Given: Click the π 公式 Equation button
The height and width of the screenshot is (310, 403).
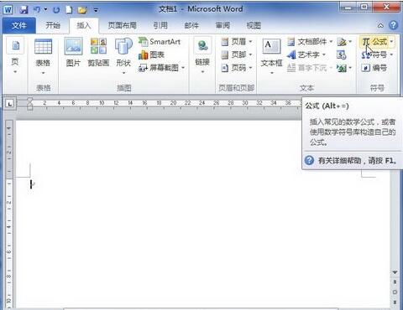Looking at the screenshot, I should click(x=374, y=42).
